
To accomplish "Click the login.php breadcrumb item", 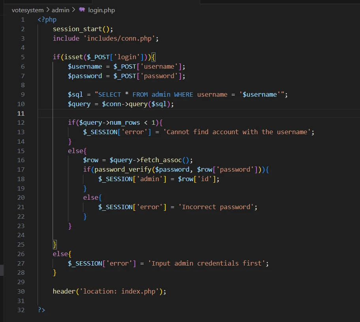I will click(x=101, y=10).
